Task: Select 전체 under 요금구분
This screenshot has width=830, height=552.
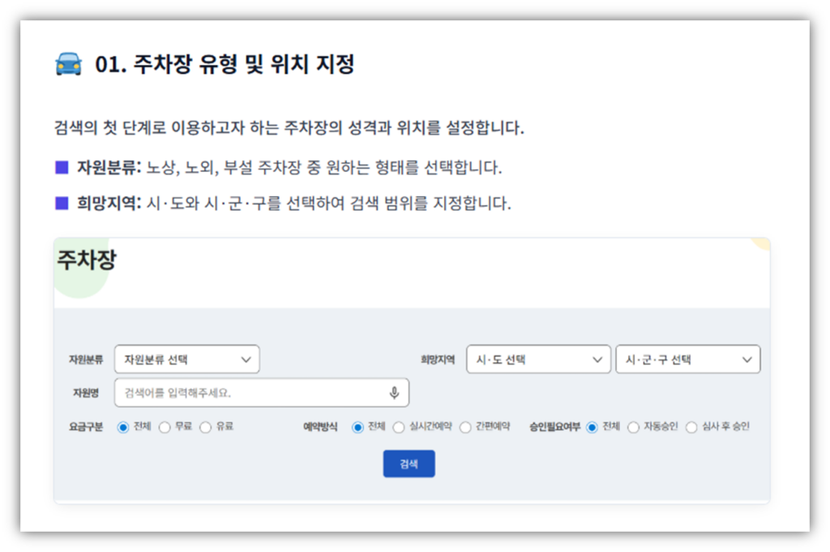Action: pyautogui.click(x=123, y=427)
